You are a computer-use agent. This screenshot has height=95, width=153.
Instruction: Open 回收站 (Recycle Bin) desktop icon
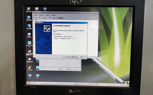pyautogui.click(x=29, y=35)
